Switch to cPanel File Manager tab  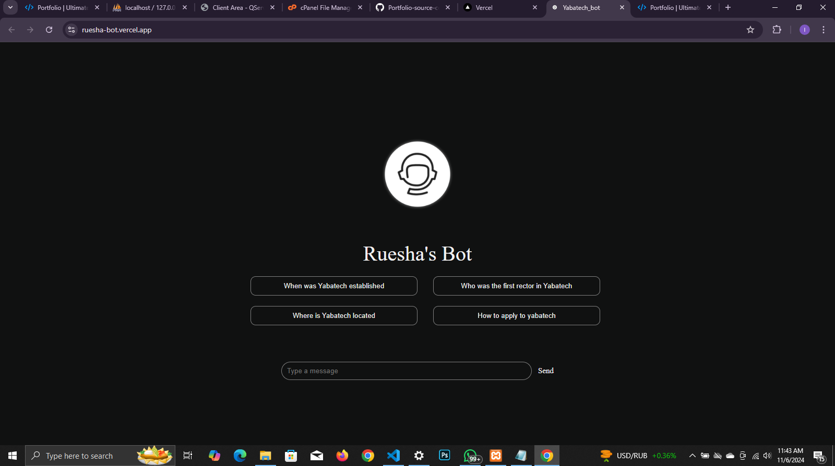[321, 8]
